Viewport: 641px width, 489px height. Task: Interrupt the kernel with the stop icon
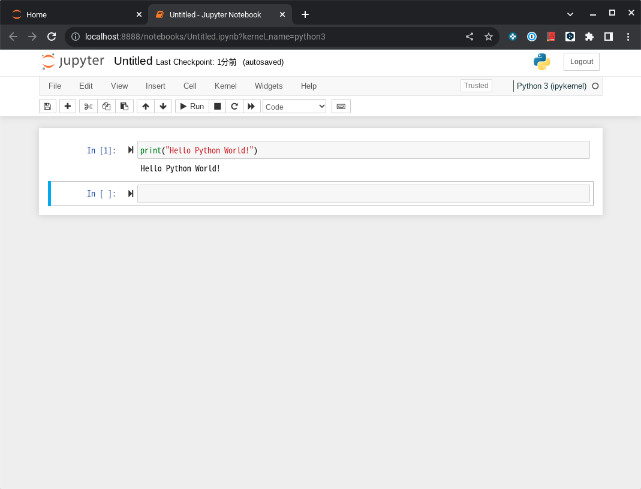[217, 106]
